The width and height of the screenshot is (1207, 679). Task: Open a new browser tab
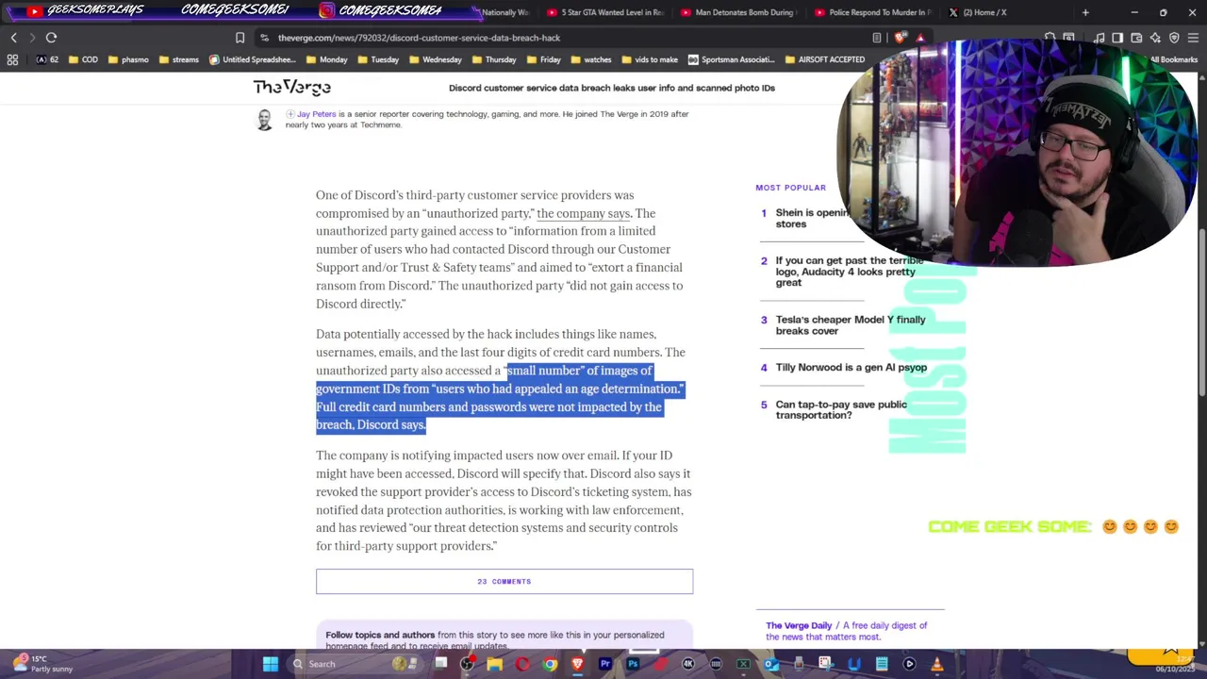(1085, 12)
